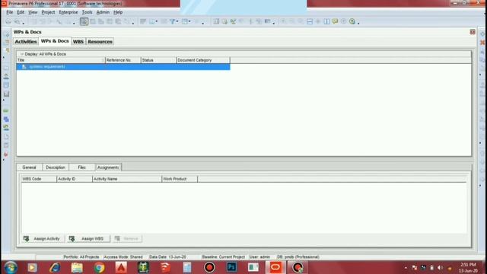Open the Description details tab
Screen dimensions: 487x274
56,167
